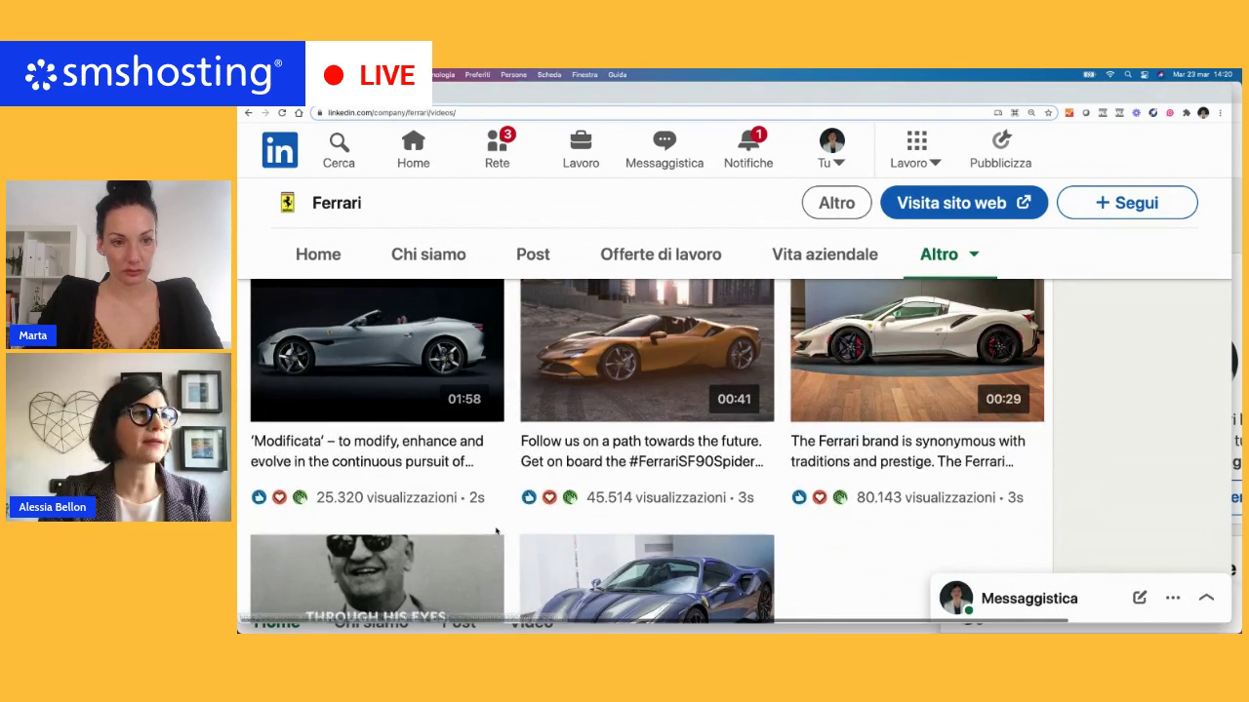Play the 'Modificata' video thumbnail
This screenshot has width=1249, height=702.
pyautogui.click(x=377, y=350)
